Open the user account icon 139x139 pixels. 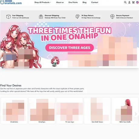pos(129,2)
